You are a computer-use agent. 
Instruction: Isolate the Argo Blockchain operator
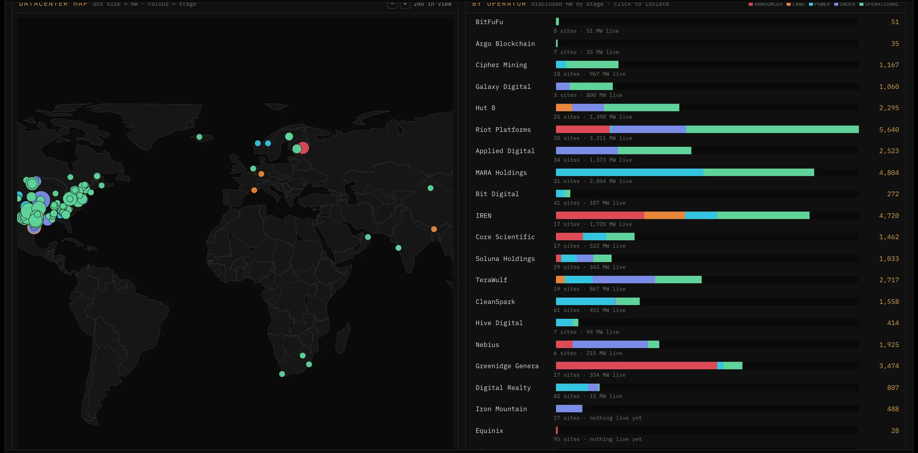coord(687,47)
